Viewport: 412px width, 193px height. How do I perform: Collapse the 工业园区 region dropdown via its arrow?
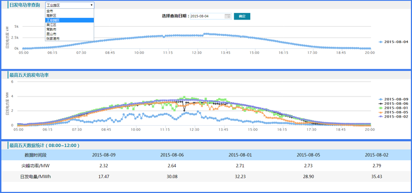pos(92,5)
